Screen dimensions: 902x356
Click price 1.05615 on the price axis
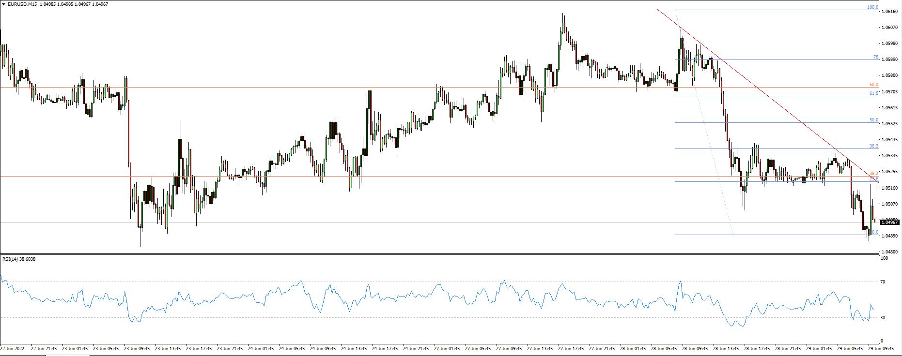(x=890, y=107)
